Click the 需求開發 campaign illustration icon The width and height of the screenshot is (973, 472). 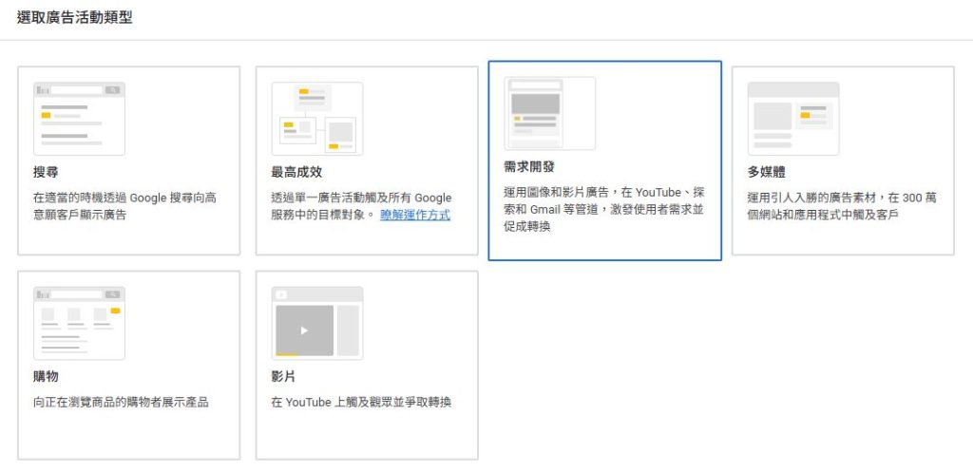coord(550,114)
